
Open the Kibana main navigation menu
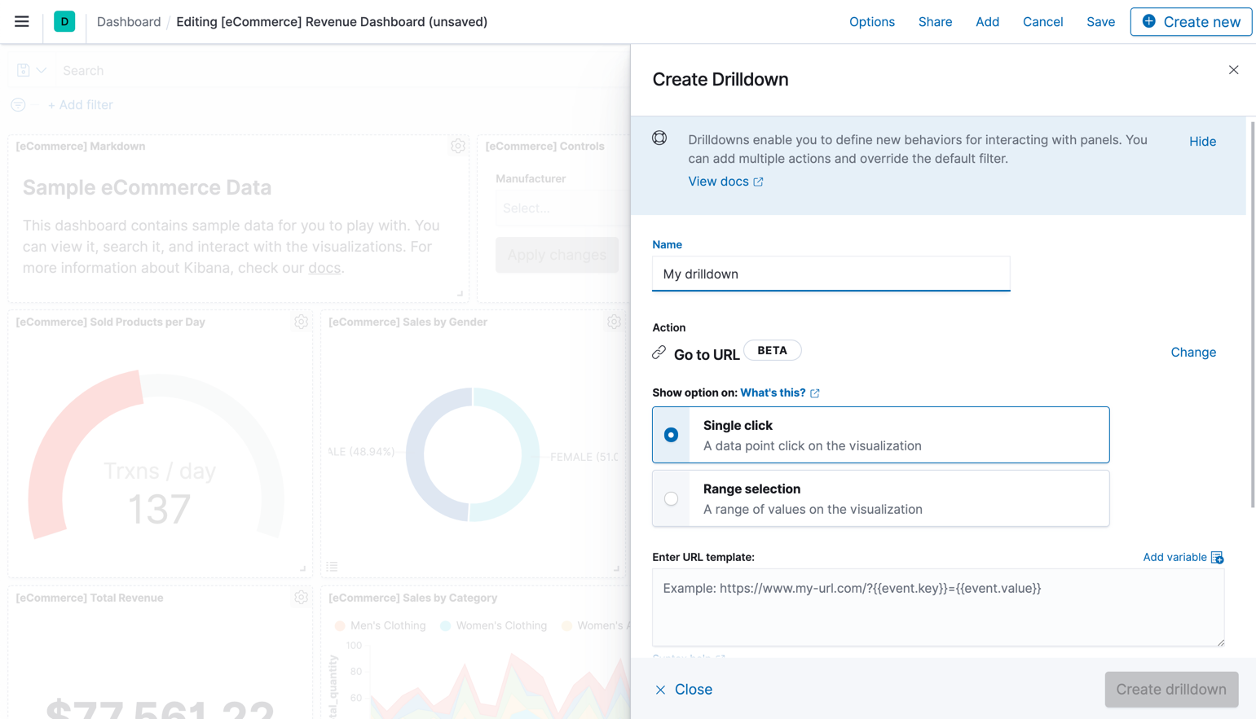coord(21,21)
